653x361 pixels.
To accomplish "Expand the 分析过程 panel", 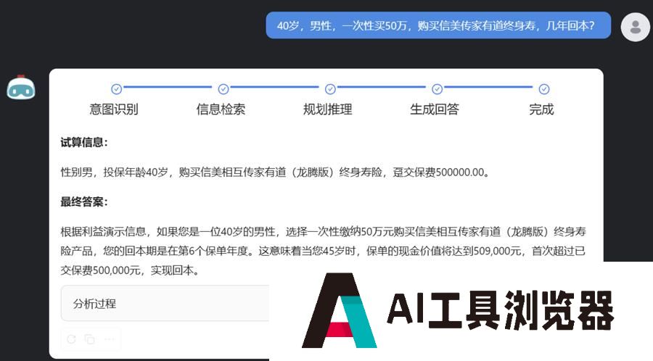I will (165, 303).
